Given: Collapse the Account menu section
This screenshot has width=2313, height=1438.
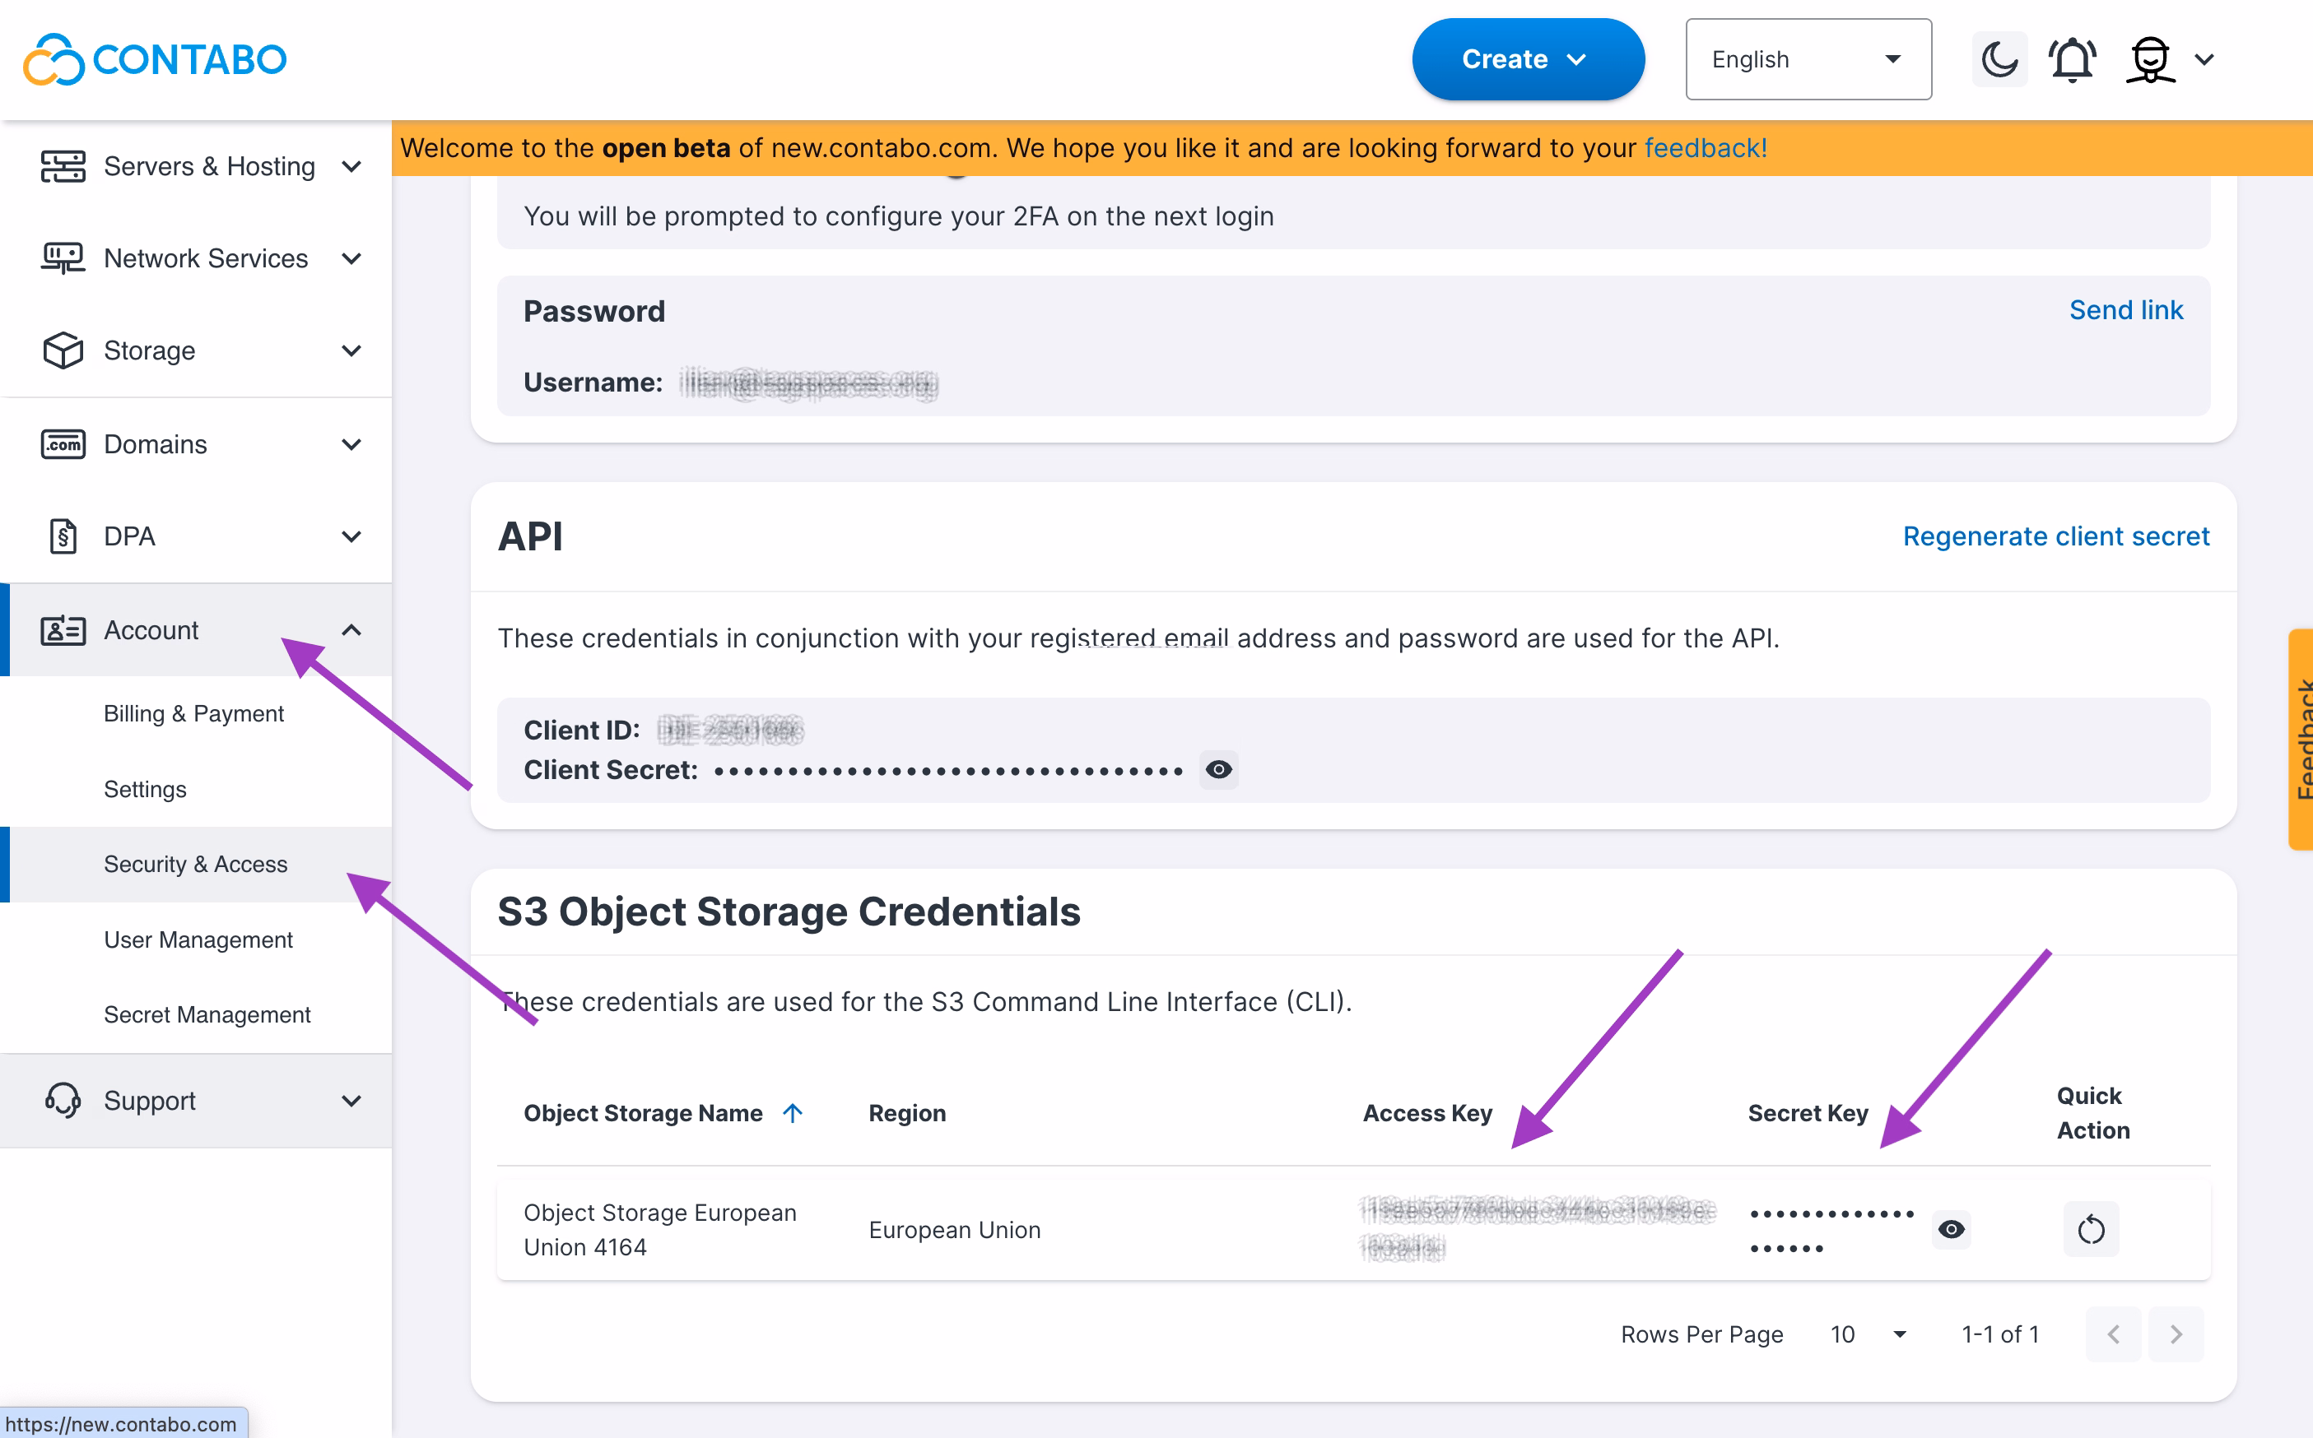Looking at the screenshot, I should [x=351, y=629].
